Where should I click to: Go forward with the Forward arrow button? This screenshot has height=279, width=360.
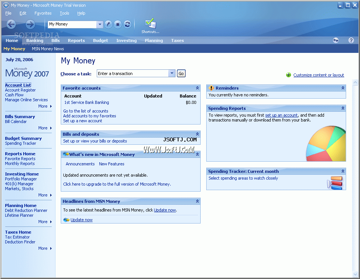tap(30, 24)
